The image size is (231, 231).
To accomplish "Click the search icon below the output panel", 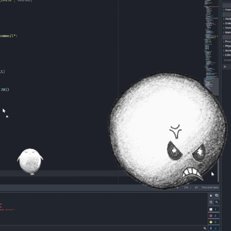I will point(217,202).
